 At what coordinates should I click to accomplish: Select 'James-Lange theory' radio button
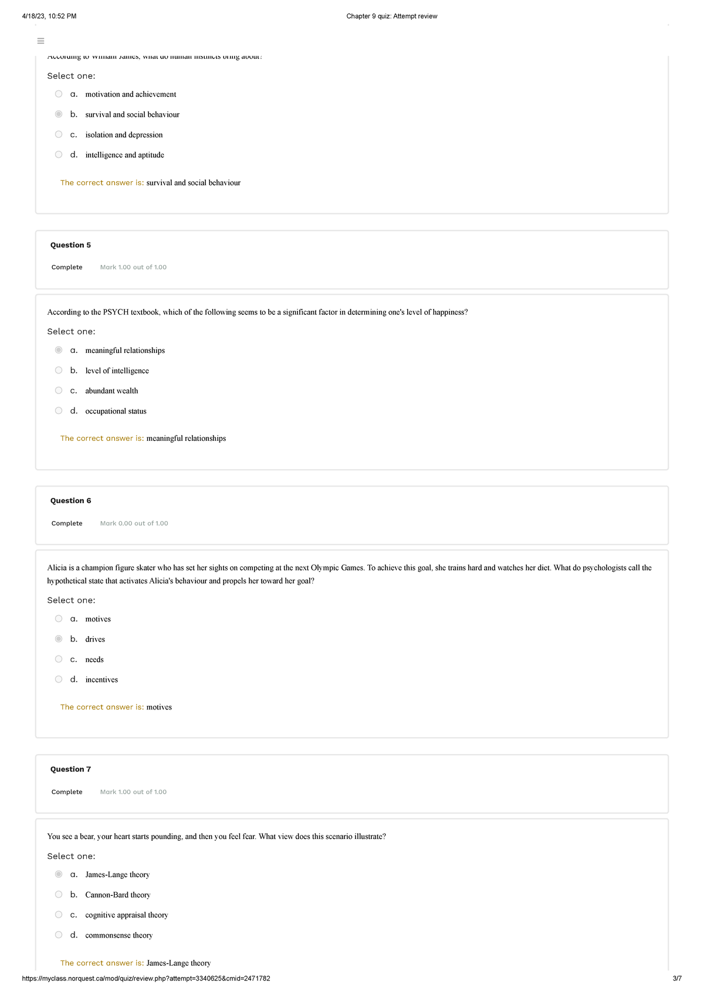[59, 874]
